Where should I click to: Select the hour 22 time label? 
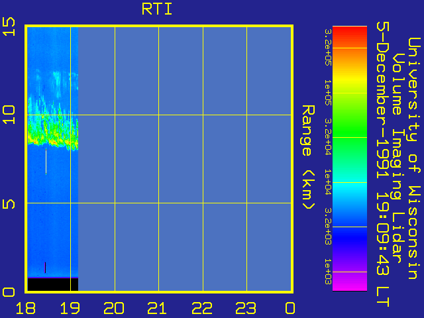tap(201, 308)
